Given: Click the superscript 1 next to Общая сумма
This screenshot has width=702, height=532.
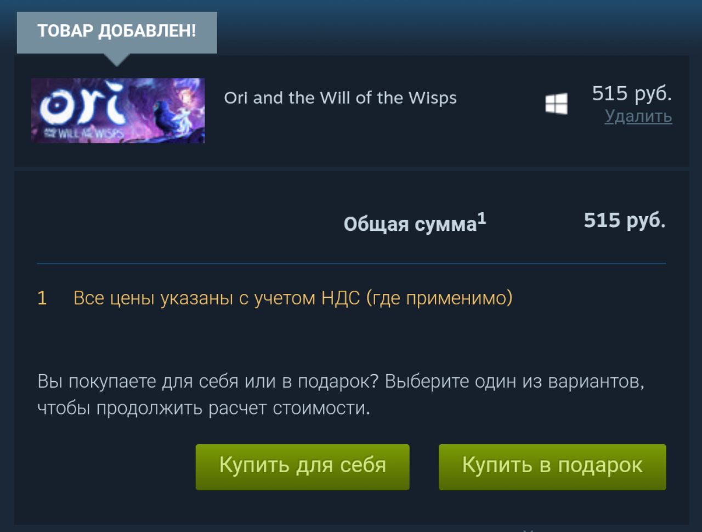Looking at the screenshot, I should [482, 219].
